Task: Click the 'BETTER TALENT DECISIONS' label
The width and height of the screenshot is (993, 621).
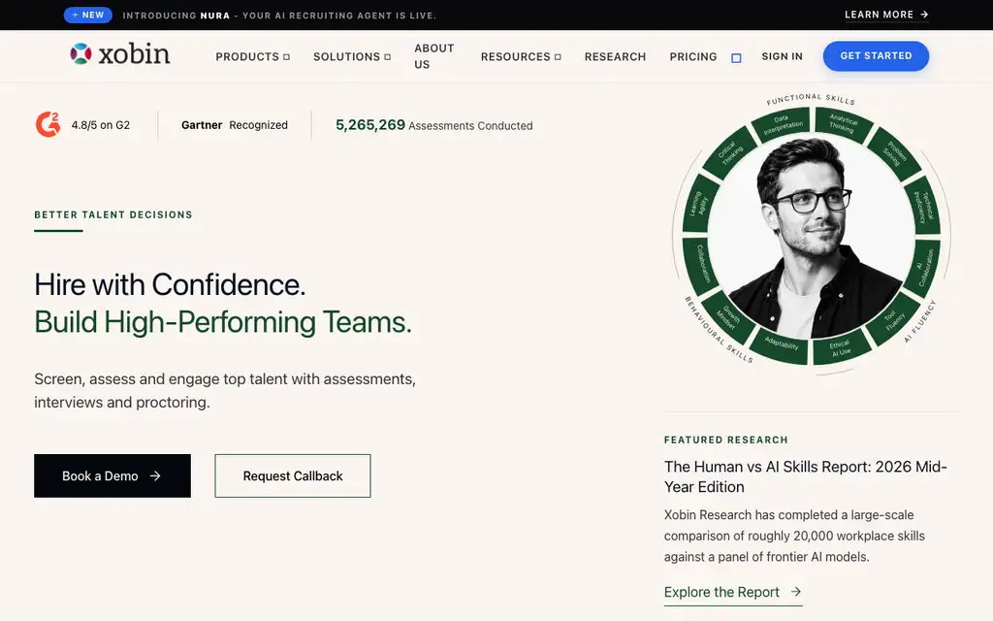Action: pyautogui.click(x=113, y=214)
